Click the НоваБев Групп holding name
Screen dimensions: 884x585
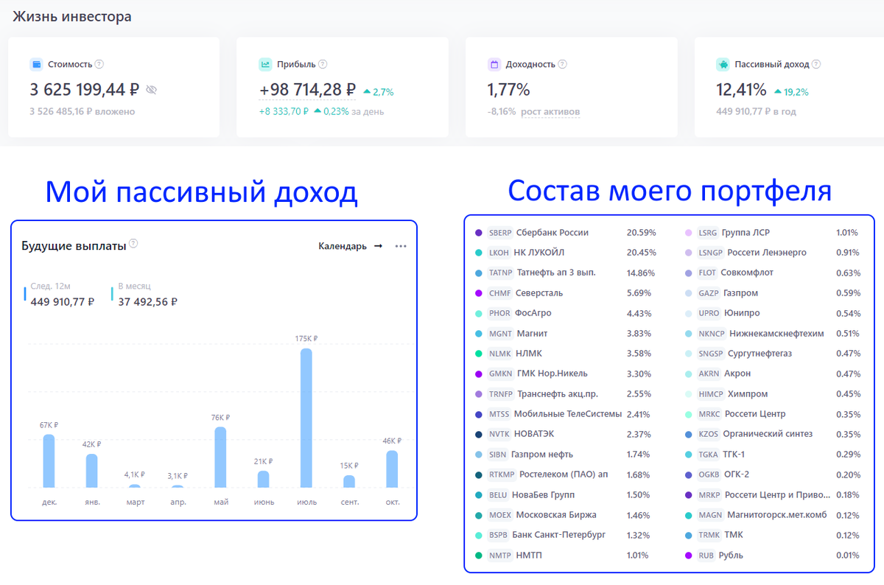(x=544, y=494)
